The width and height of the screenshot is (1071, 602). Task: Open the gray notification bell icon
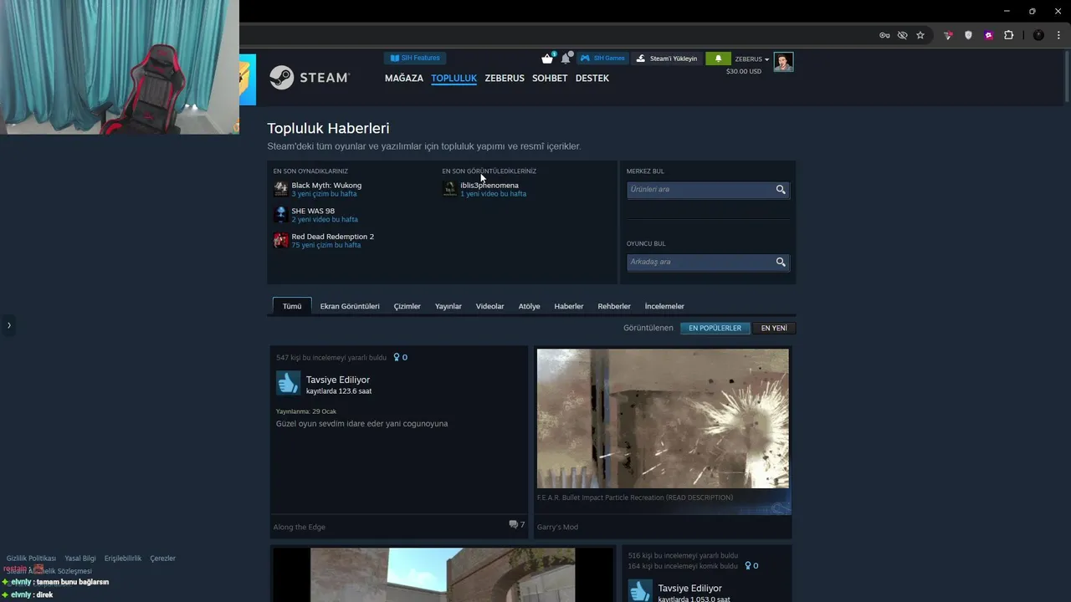click(566, 59)
